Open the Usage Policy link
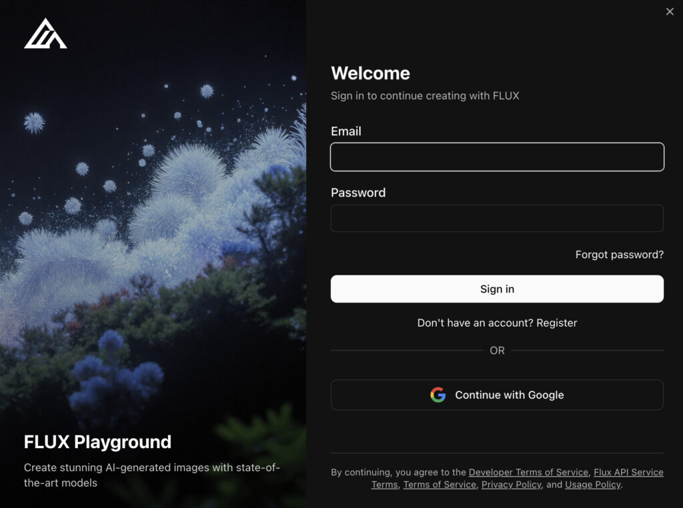 coord(592,485)
